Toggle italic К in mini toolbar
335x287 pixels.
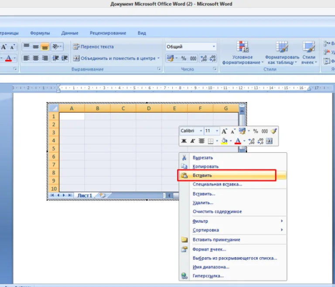(193, 141)
